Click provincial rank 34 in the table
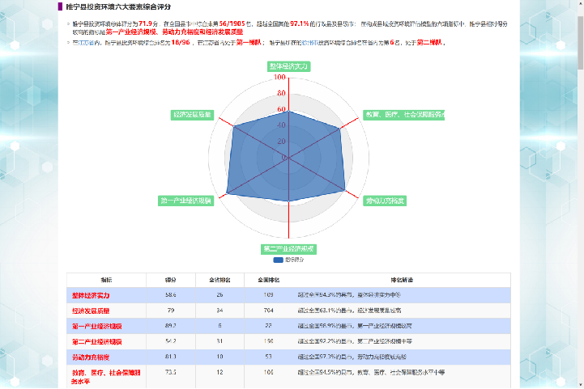The image size is (584, 389). point(220,311)
